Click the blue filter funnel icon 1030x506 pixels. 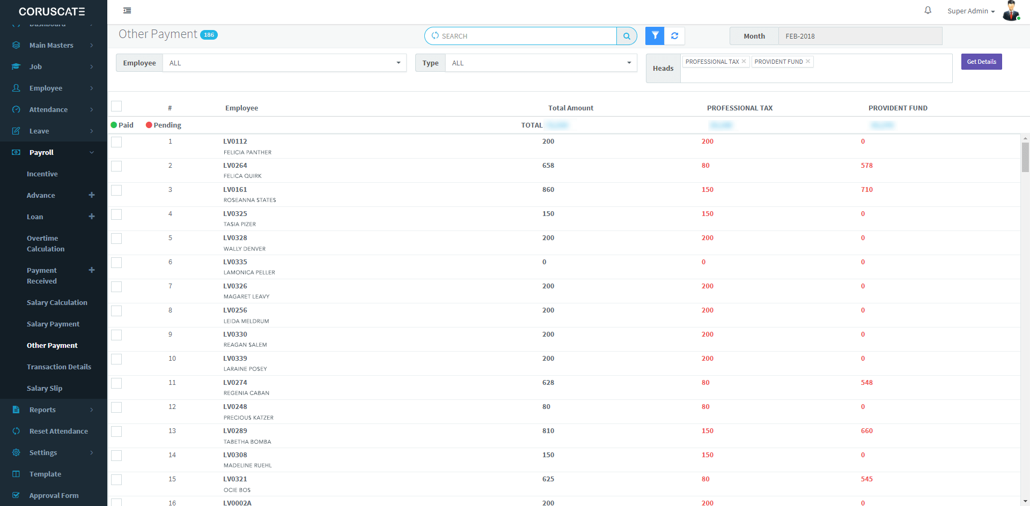pyautogui.click(x=654, y=36)
